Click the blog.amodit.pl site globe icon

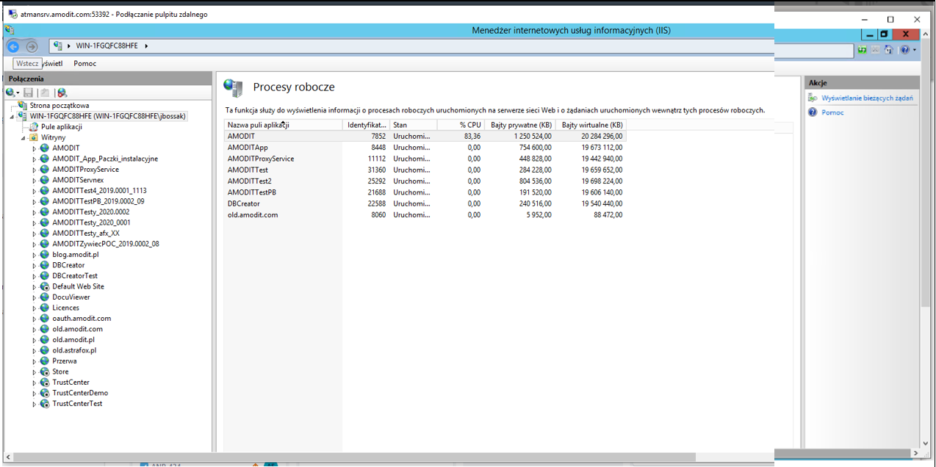[x=45, y=255]
